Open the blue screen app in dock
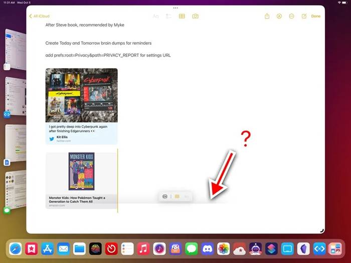Viewport: 351px width, 263px height. 287,248
